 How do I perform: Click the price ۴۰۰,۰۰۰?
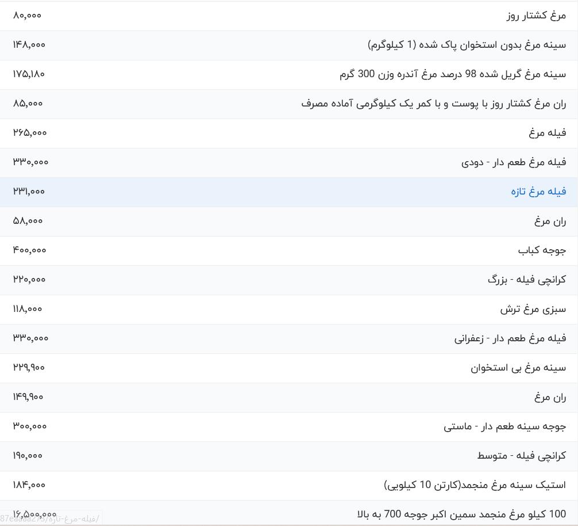[29, 250]
